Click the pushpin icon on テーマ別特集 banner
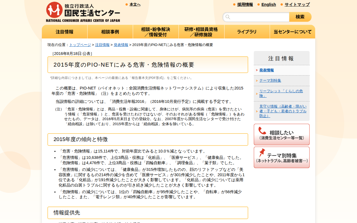The height and width of the screenshot is (223, 357). 262,153
